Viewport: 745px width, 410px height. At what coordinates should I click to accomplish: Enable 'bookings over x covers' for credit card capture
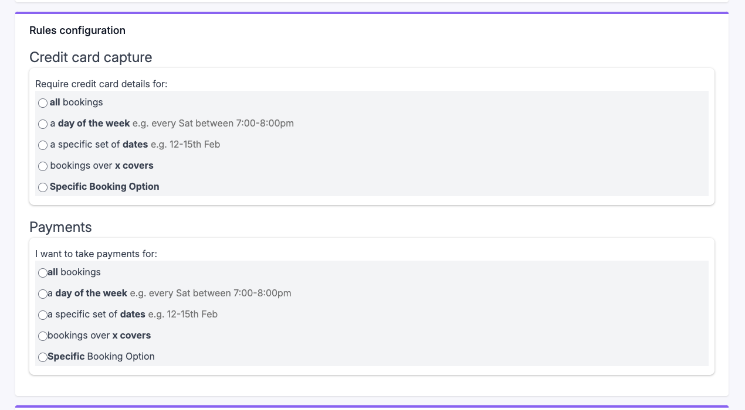click(43, 166)
